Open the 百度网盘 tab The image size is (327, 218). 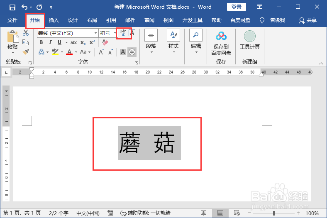240,20
